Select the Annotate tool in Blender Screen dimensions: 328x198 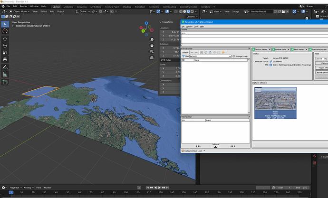click(5, 67)
